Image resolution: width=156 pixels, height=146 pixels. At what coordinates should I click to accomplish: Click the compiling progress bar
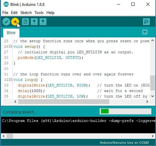(x=126, y=111)
